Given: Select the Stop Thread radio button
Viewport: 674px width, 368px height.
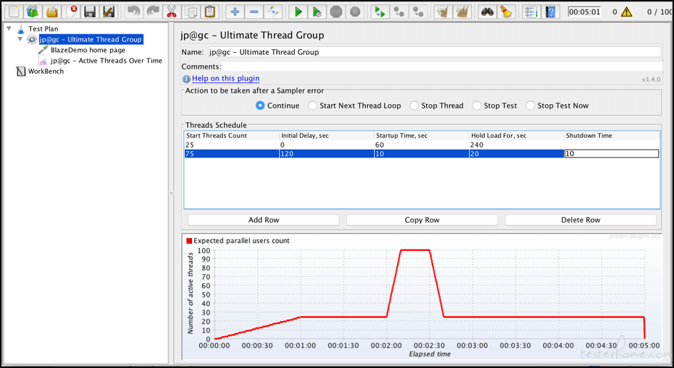Looking at the screenshot, I should tap(414, 106).
